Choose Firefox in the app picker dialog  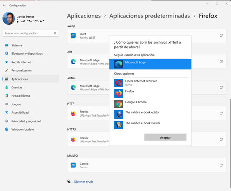(x=150, y=93)
